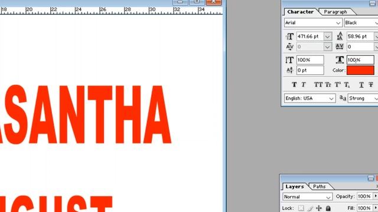Switch to the Layers tab
This screenshot has width=378, height=212.
tap(295, 187)
